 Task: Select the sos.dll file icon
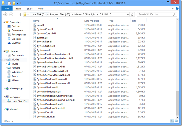35,25
